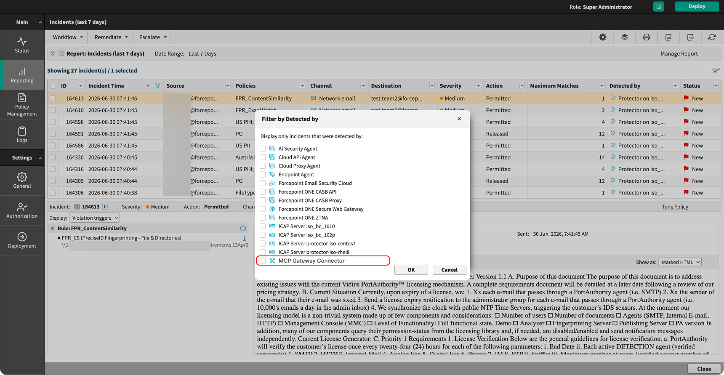Check Forcepoint Email Security Cloud checkbox

[x=263, y=183]
